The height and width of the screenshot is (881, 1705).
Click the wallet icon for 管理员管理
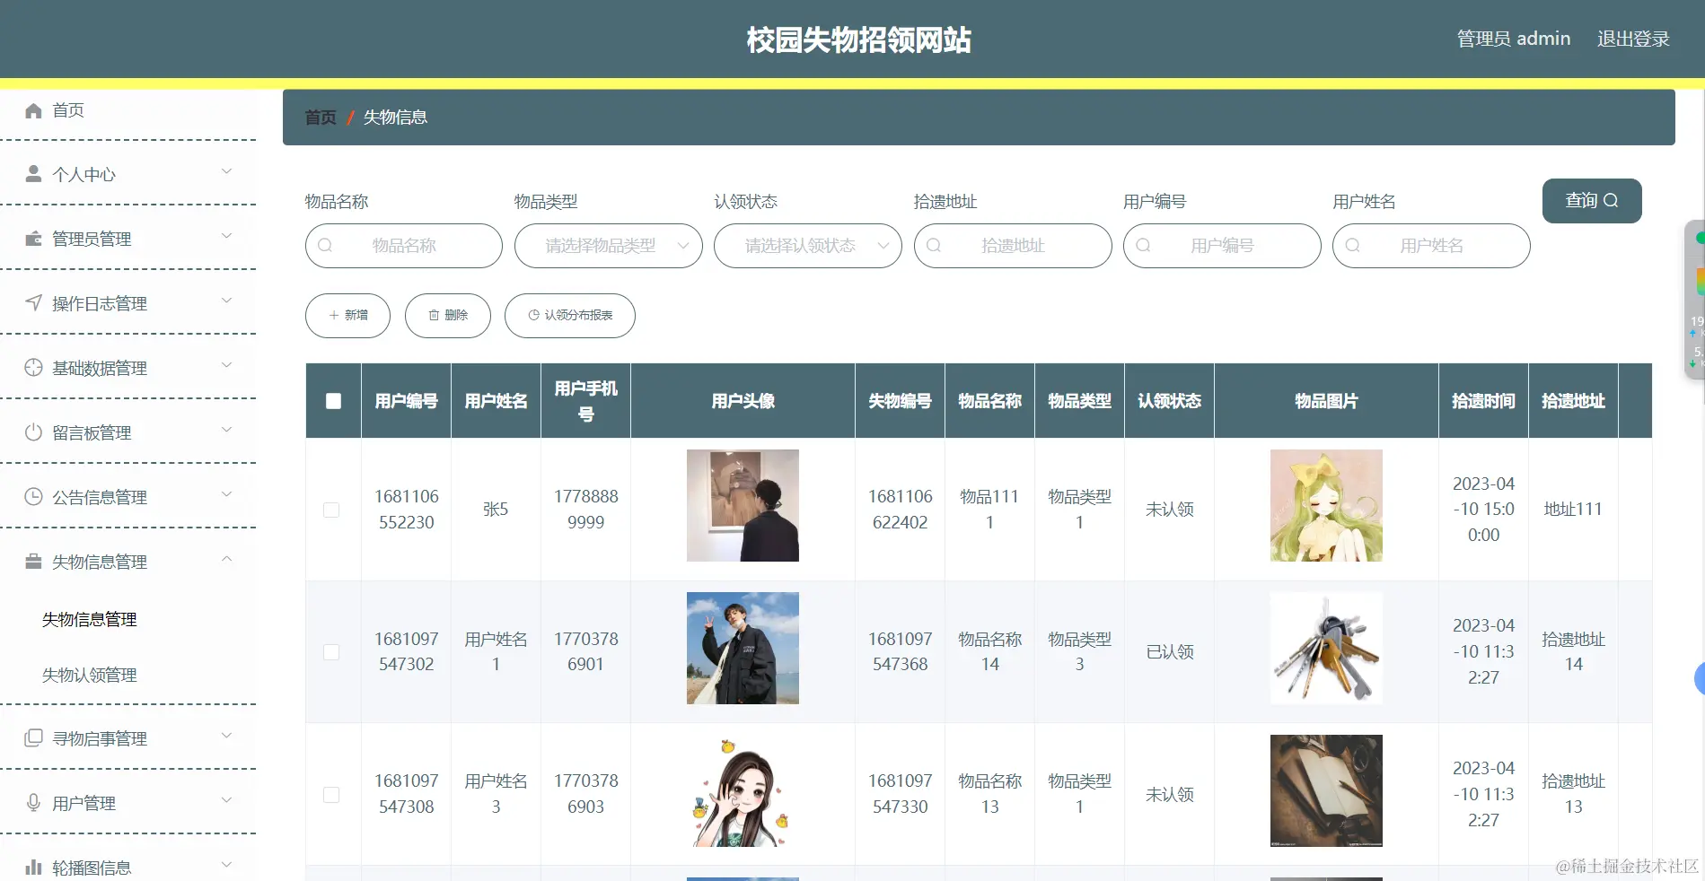33,239
